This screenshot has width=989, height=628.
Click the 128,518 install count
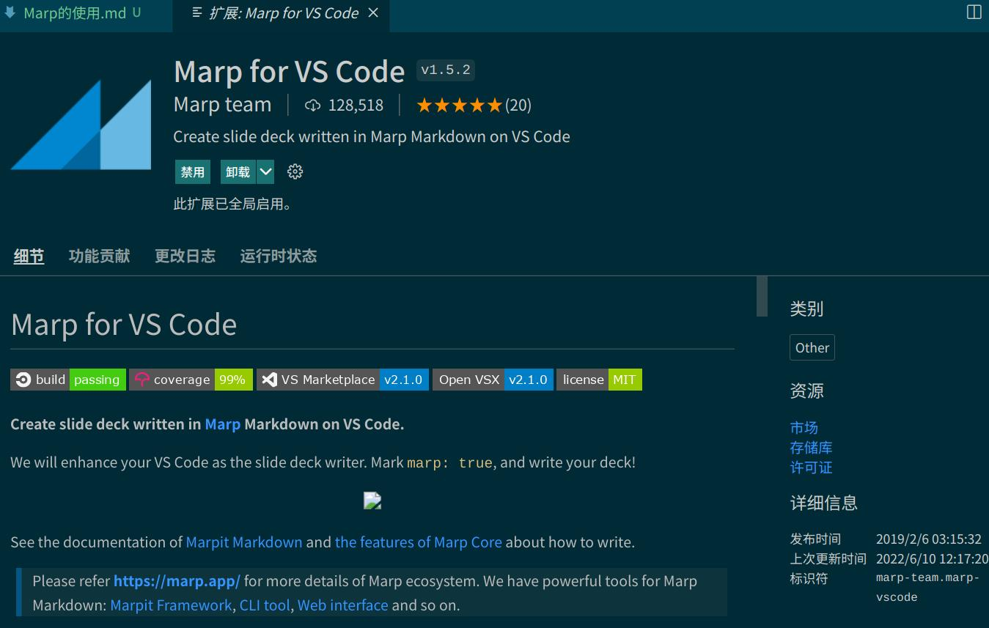356,106
